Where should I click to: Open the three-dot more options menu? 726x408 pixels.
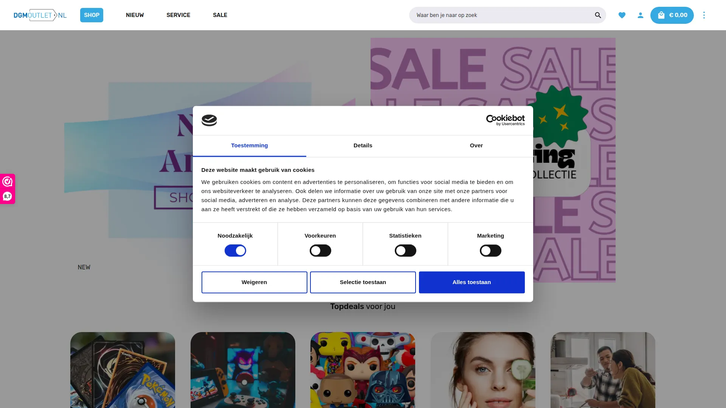tap(704, 15)
